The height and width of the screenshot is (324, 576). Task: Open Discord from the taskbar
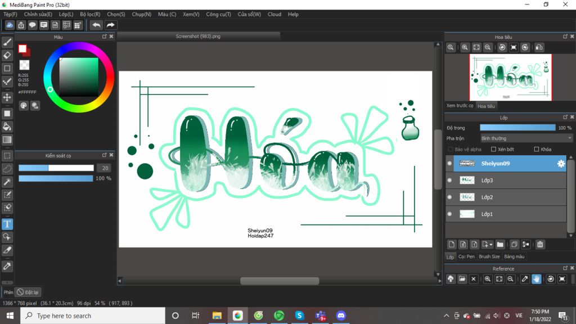coord(341,316)
